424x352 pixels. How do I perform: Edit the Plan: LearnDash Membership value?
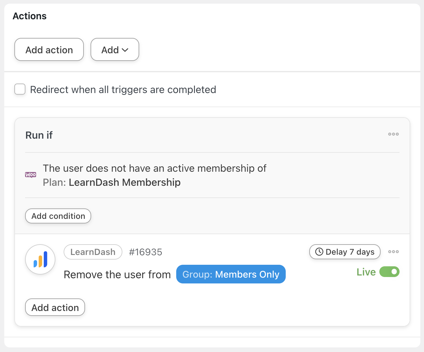pos(124,182)
